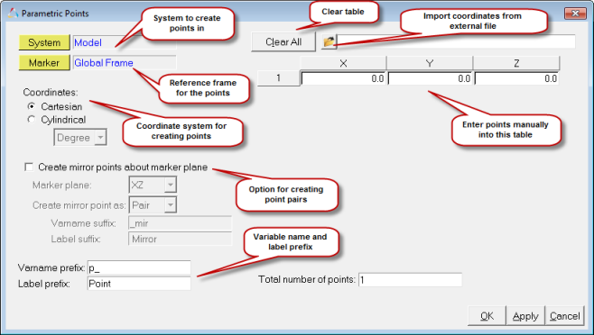Select the Cylindrical coordinates radio button
594x335 pixels.
pos(32,120)
